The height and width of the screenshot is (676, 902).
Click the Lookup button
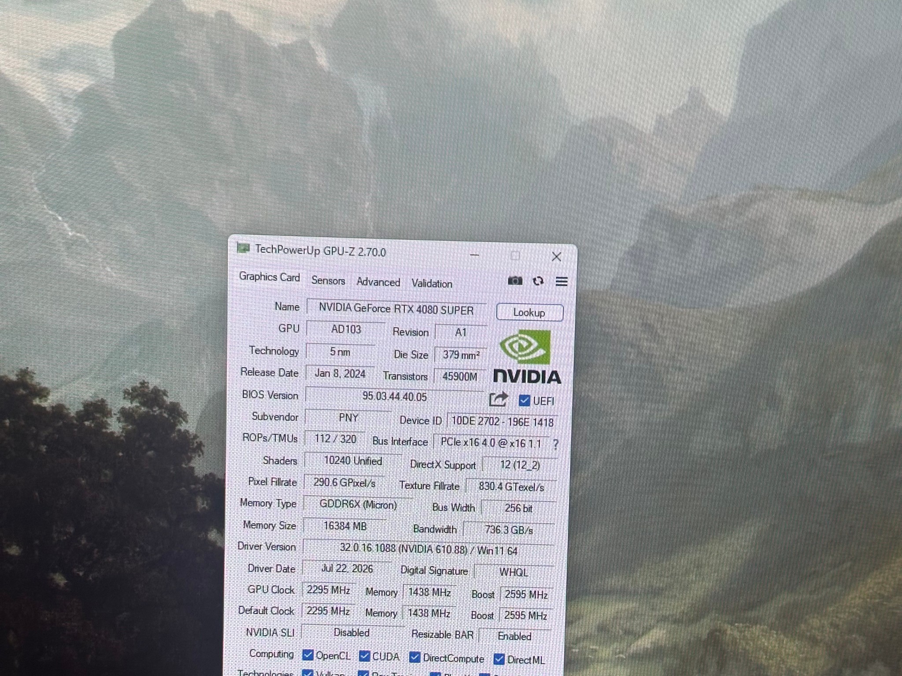tap(529, 312)
